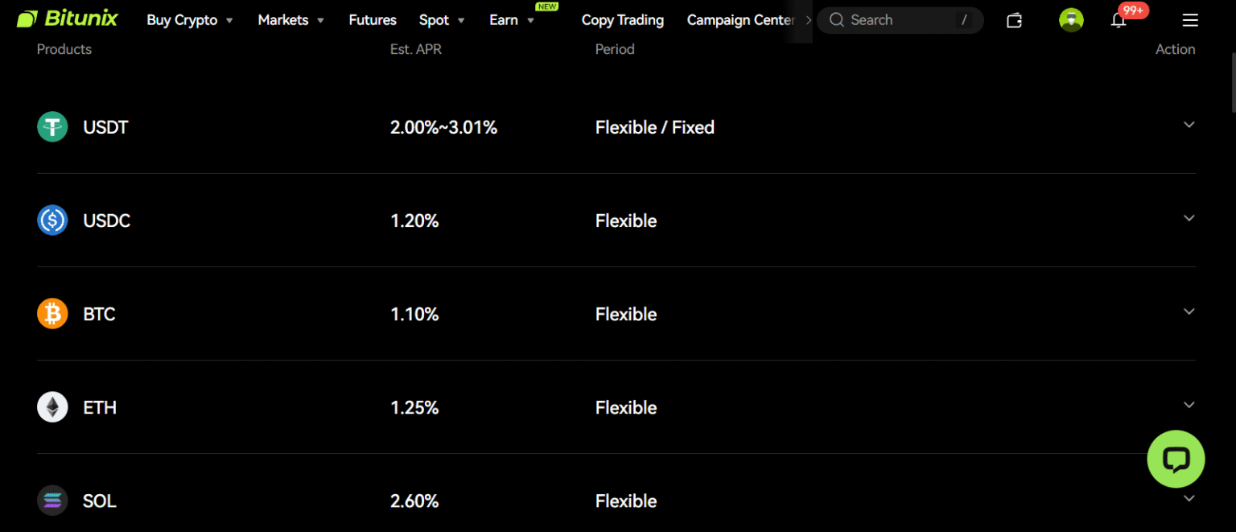
Task: Open the hamburger menu icon
Action: pos(1190,20)
